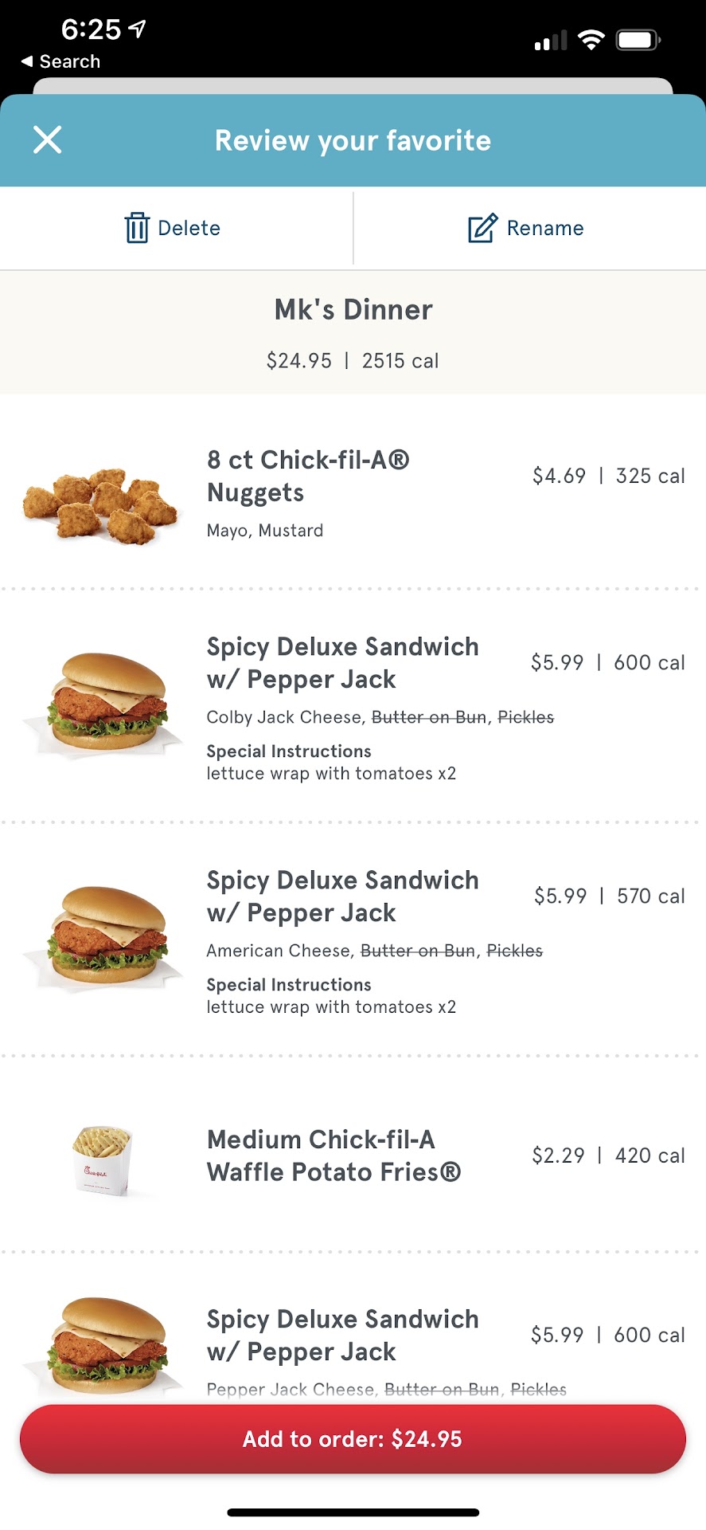Tap the pencil Rename icon
Screen dimensions: 706x1530
click(482, 228)
